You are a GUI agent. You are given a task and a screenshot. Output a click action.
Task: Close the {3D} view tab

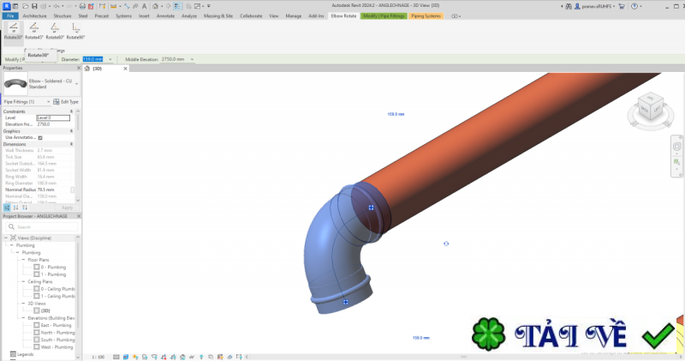(x=125, y=69)
